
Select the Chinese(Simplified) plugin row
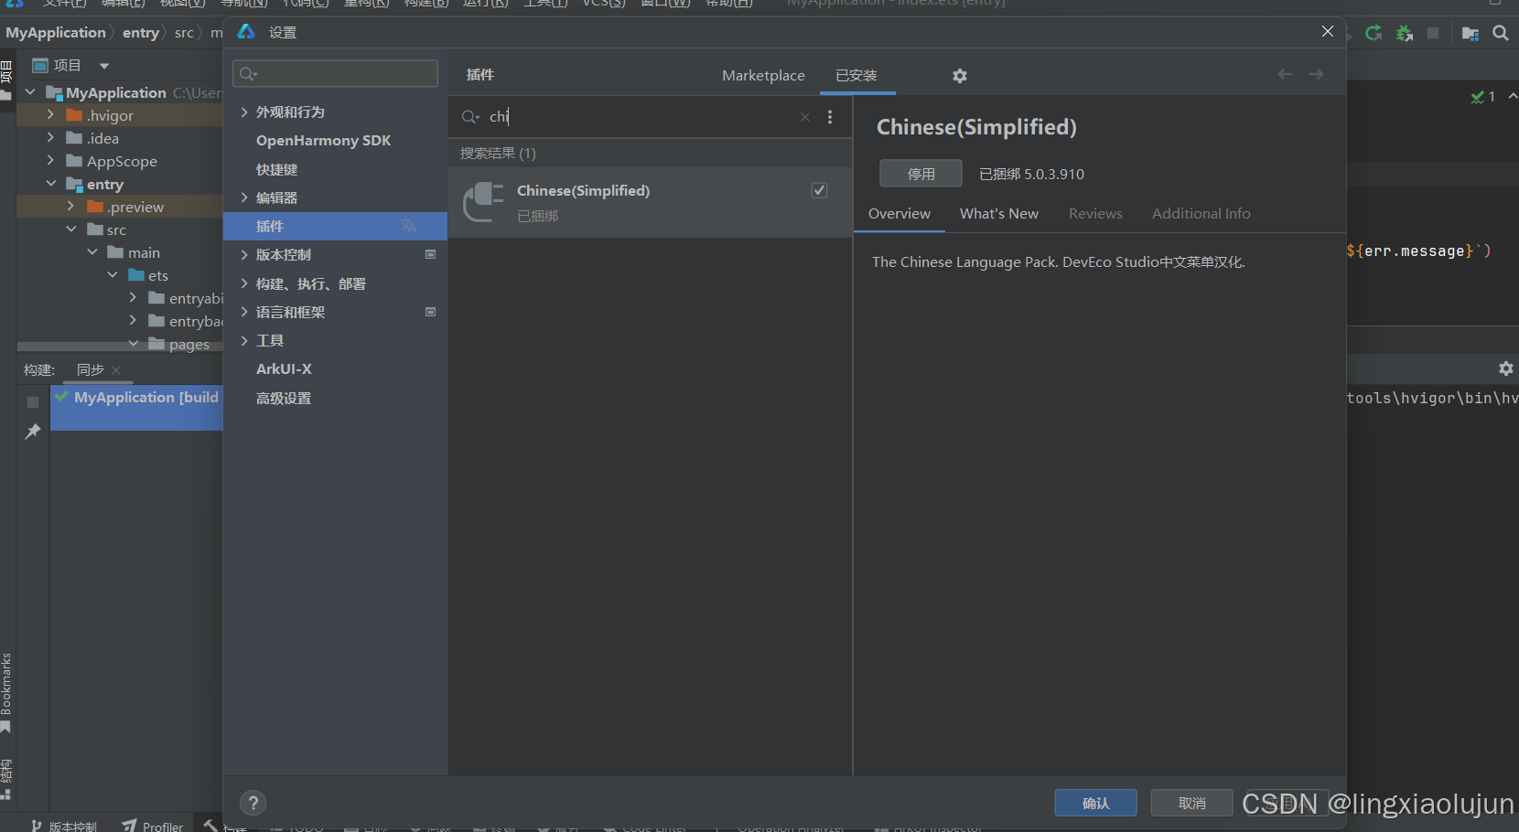point(650,202)
